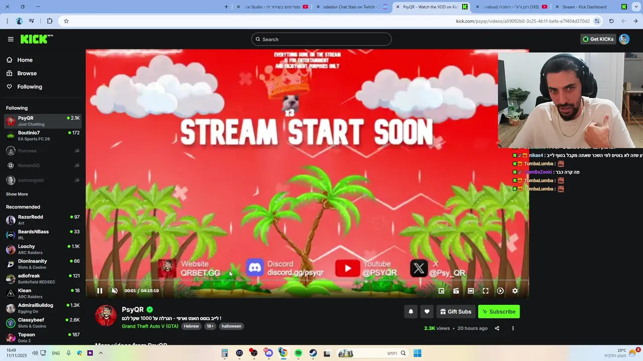This screenshot has width=643, height=361.
Task: Open Steam from the taskbar
Action: pyautogui.click(x=313, y=353)
